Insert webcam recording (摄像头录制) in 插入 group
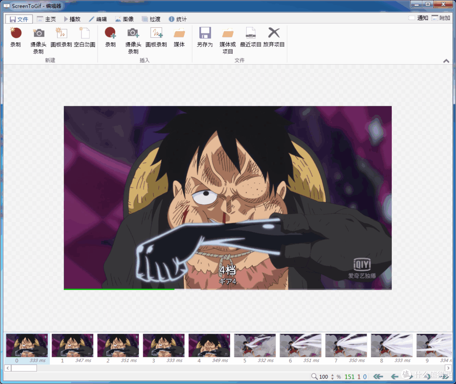This screenshot has width=456, height=384. click(x=133, y=41)
